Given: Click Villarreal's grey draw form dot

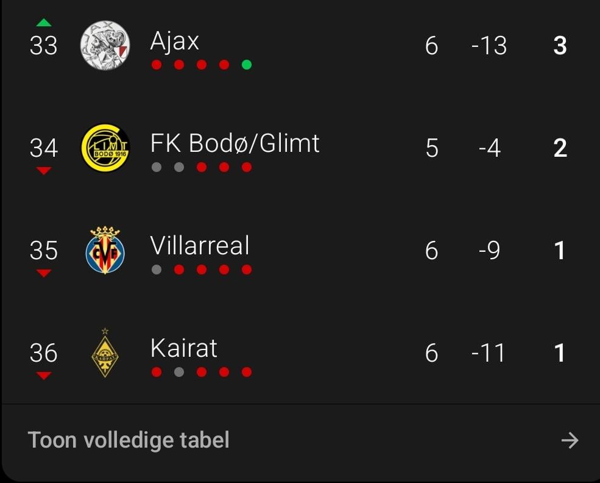Looking at the screenshot, I should tap(157, 270).
